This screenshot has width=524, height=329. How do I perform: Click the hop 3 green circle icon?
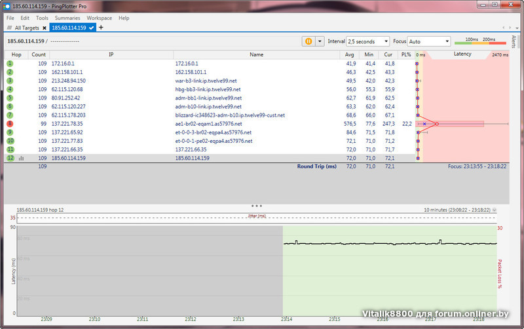(10, 81)
